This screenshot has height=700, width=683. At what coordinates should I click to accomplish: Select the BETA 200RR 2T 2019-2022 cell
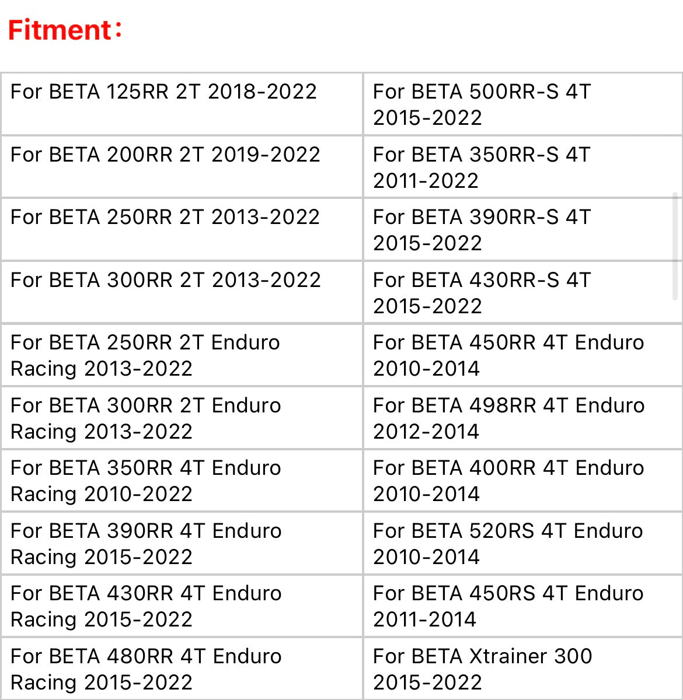click(182, 167)
